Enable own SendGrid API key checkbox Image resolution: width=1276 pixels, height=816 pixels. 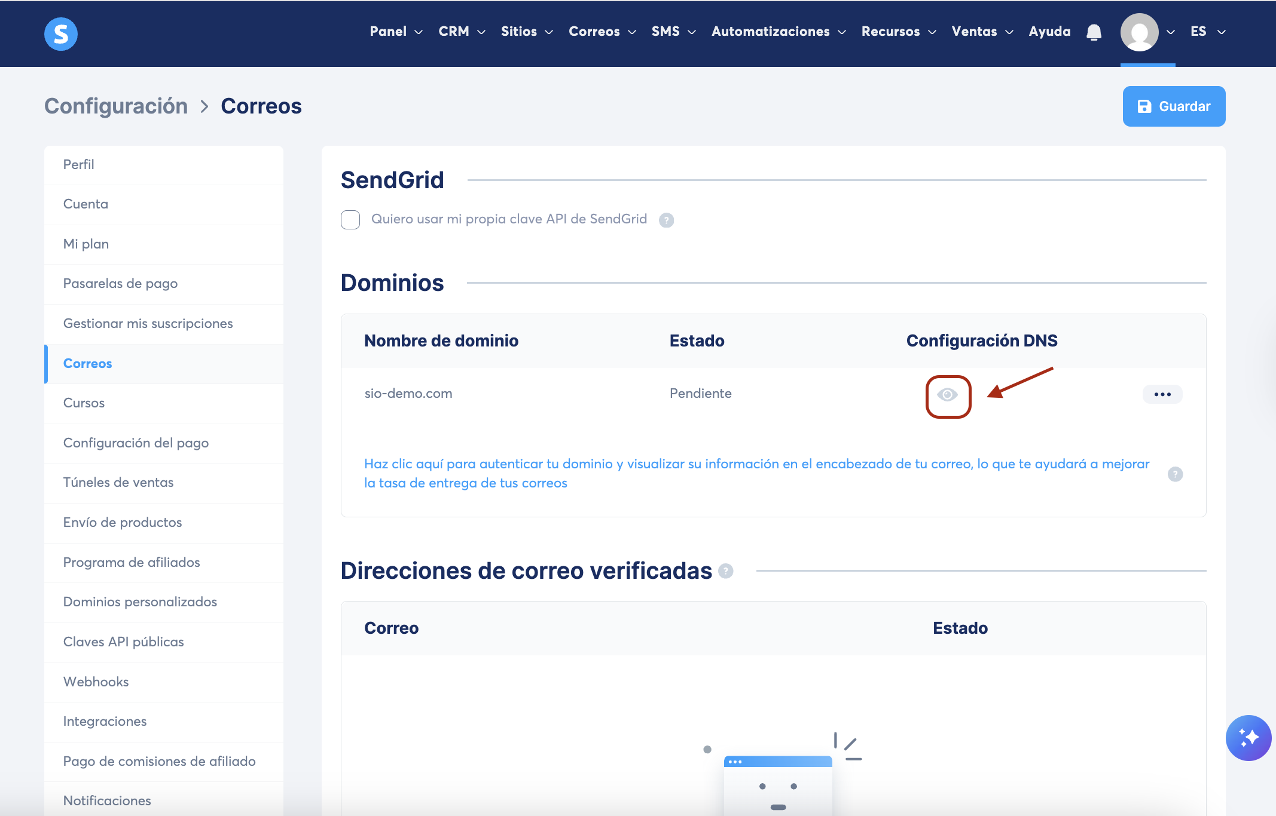350,219
